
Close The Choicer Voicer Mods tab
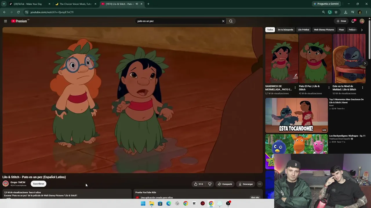(x=95, y=4)
